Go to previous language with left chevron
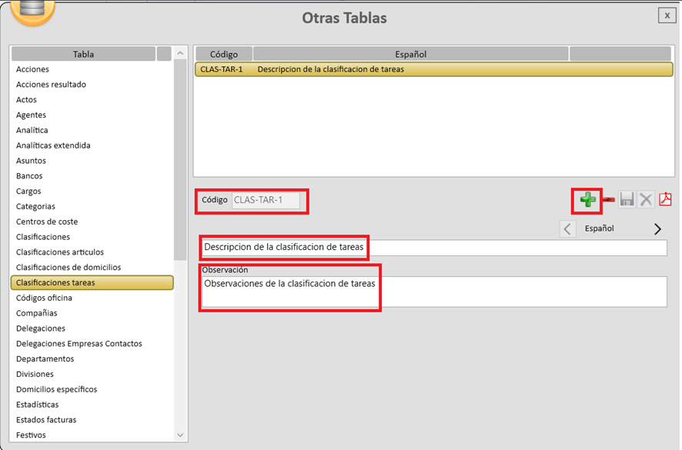 [567, 228]
